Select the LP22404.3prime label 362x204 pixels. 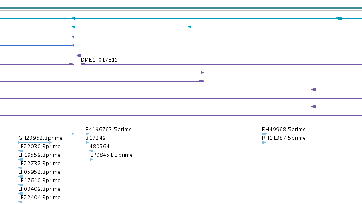pyautogui.click(x=39, y=198)
